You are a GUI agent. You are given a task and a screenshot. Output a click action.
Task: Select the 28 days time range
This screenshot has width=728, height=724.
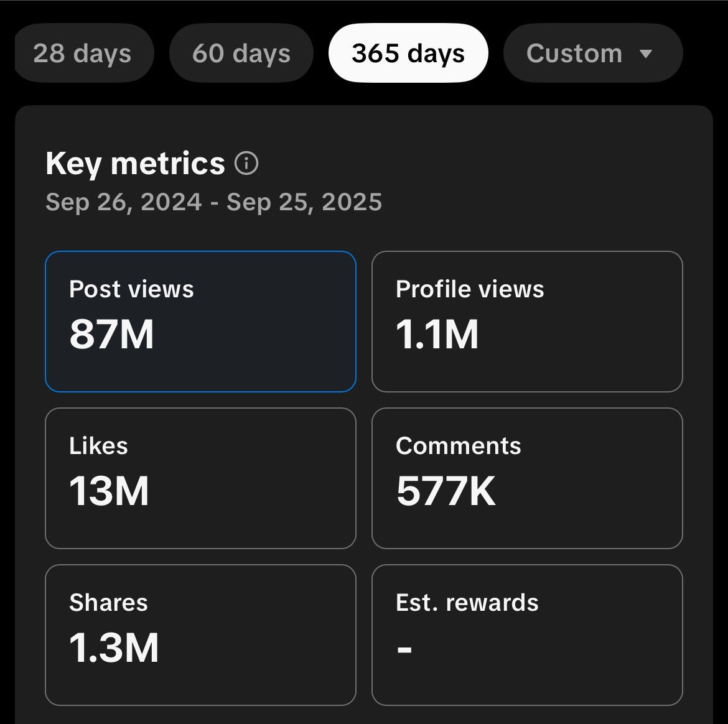click(82, 53)
